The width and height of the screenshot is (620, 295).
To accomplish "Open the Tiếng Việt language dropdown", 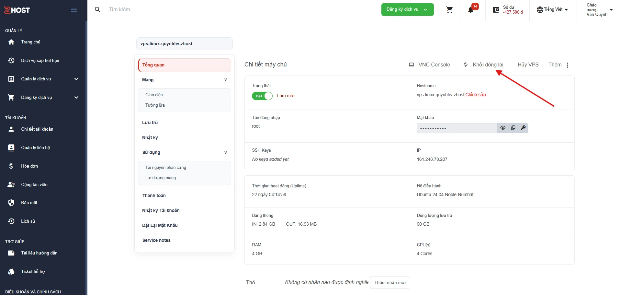I will [x=552, y=9].
